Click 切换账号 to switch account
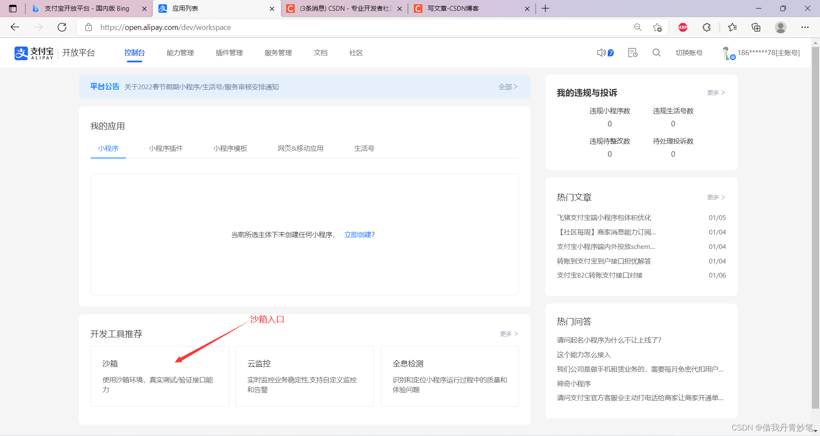The image size is (820, 436). [689, 53]
